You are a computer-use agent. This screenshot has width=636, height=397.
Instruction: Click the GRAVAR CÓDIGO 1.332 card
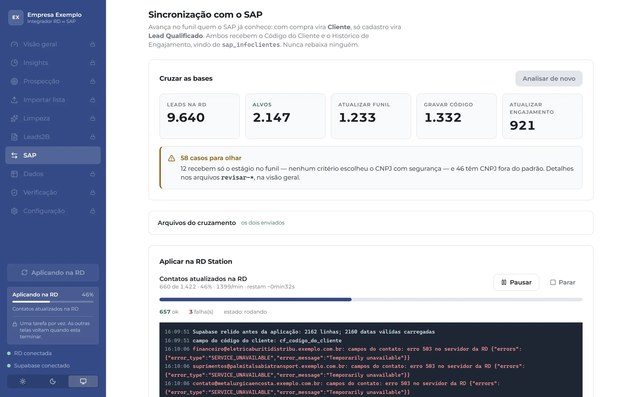click(x=457, y=116)
